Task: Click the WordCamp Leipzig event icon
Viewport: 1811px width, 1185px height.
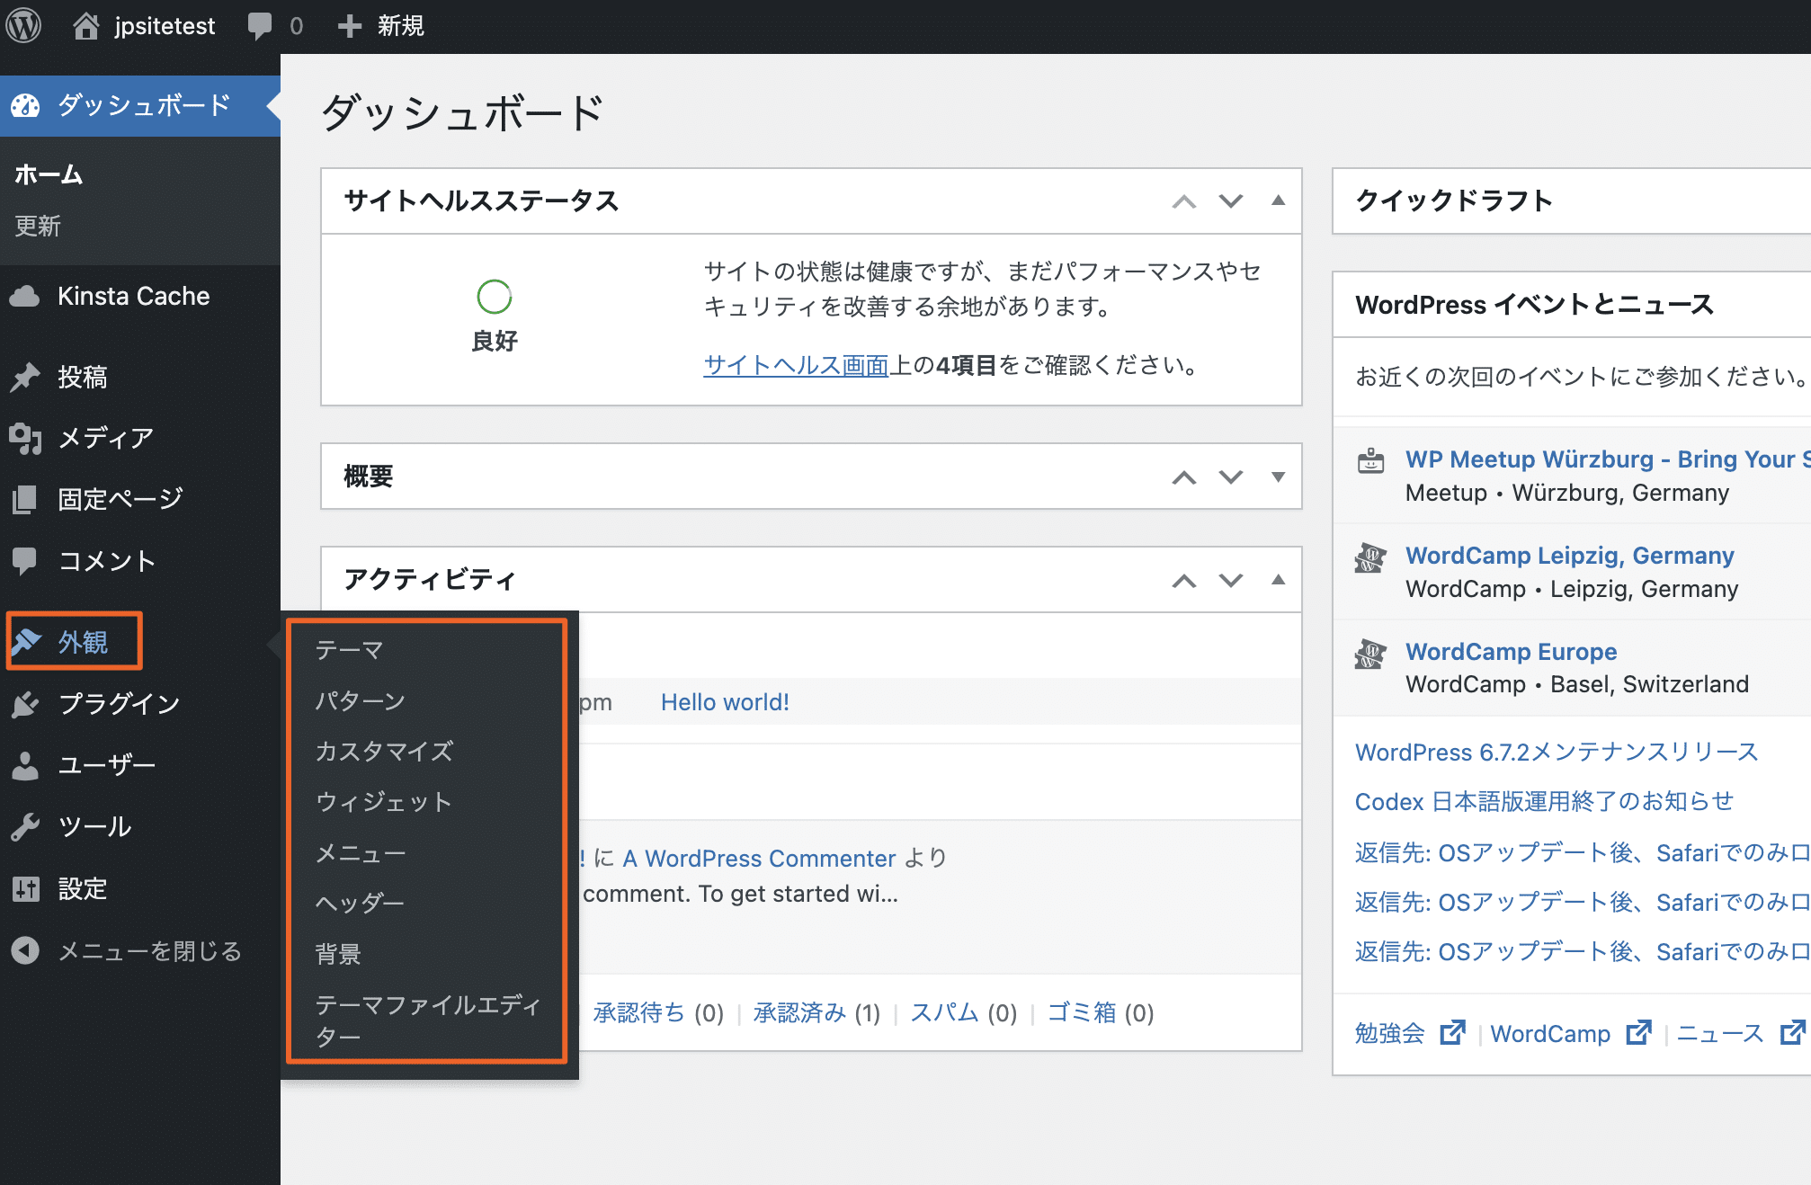Action: (x=1370, y=557)
